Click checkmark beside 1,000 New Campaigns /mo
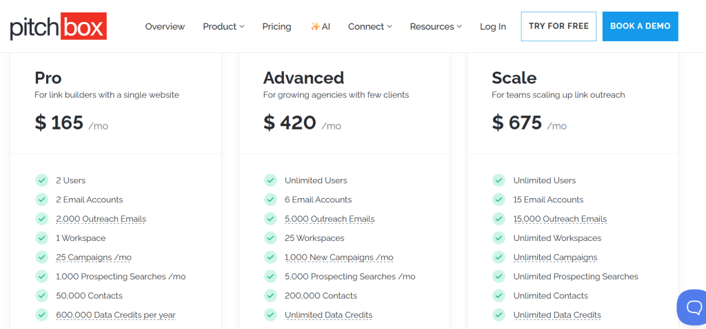The width and height of the screenshot is (706, 329). click(x=270, y=257)
